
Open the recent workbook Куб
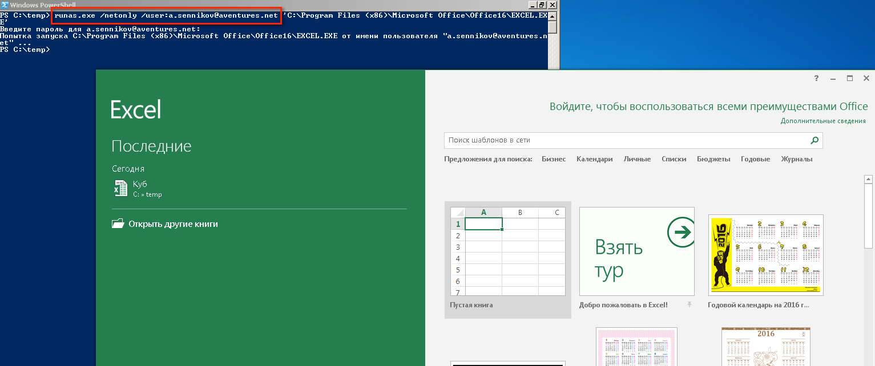coord(138,189)
